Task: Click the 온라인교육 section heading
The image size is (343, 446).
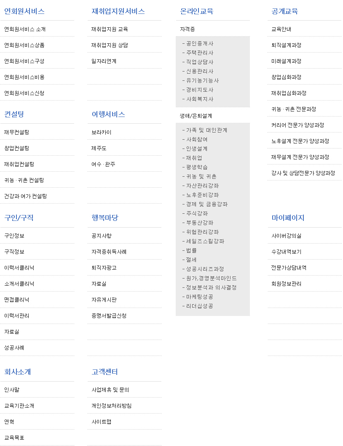Action: [x=196, y=11]
